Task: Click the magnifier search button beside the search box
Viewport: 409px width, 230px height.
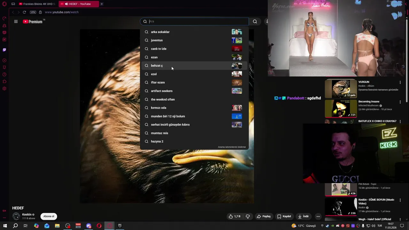Action: [x=255, y=21]
